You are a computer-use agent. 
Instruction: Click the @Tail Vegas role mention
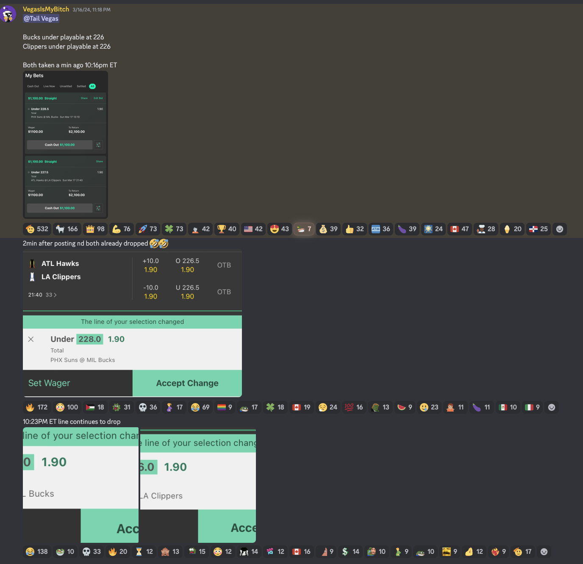[41, 19]
